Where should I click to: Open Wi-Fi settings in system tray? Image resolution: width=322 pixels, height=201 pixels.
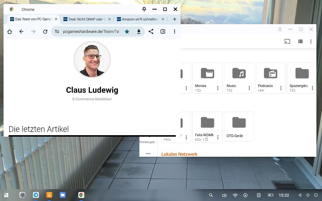click(x=235, y=195)
